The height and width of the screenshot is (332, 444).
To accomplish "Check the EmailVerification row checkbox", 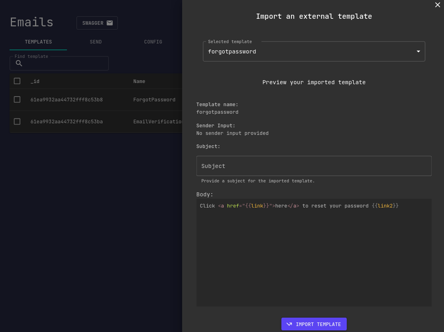I will [x=17, y=122].
